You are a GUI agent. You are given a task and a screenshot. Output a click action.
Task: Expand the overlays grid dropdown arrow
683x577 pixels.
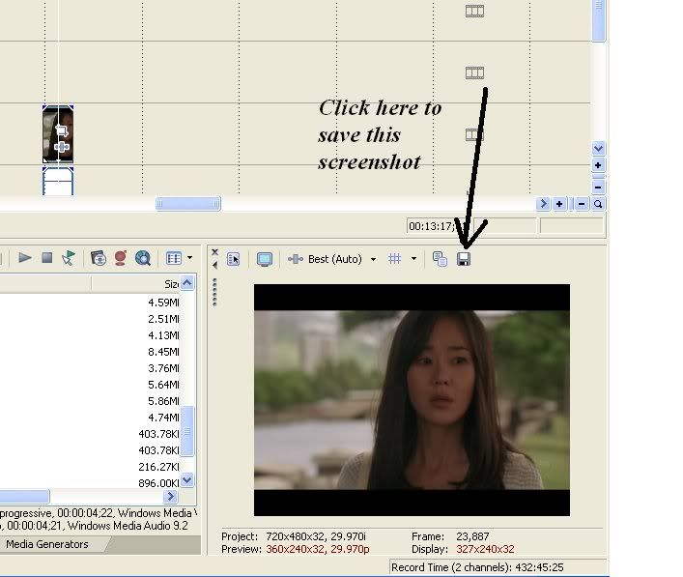[413, 259]
